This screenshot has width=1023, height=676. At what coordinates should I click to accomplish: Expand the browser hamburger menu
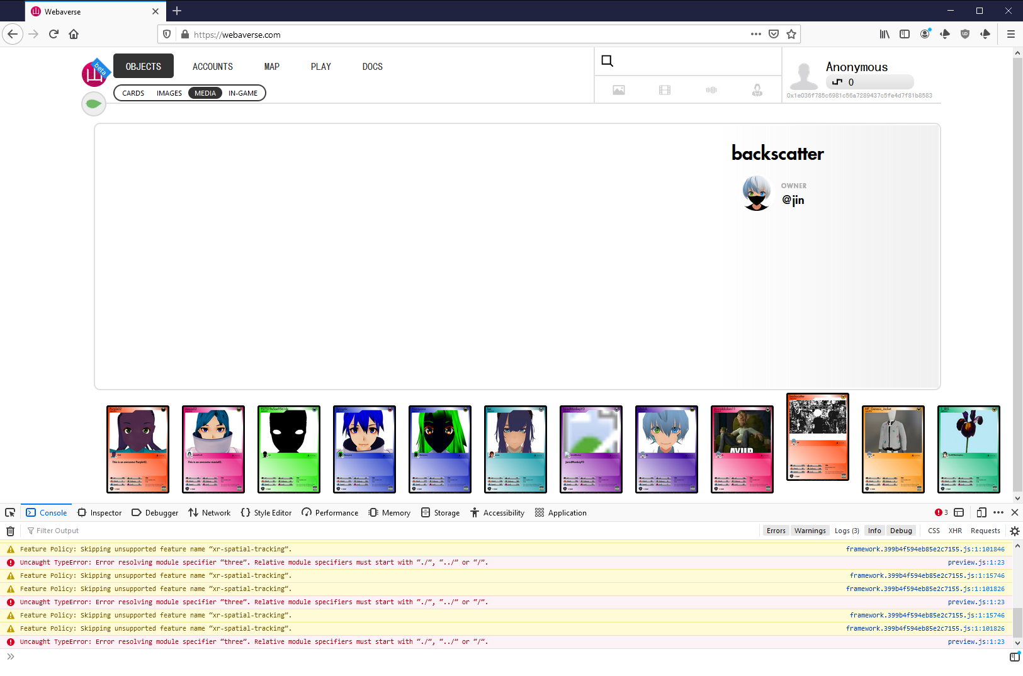click(1012, 34)
